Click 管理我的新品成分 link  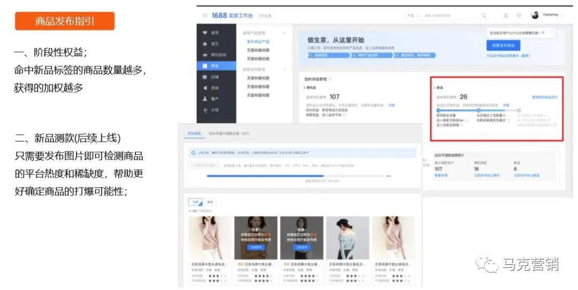[544, 97]
